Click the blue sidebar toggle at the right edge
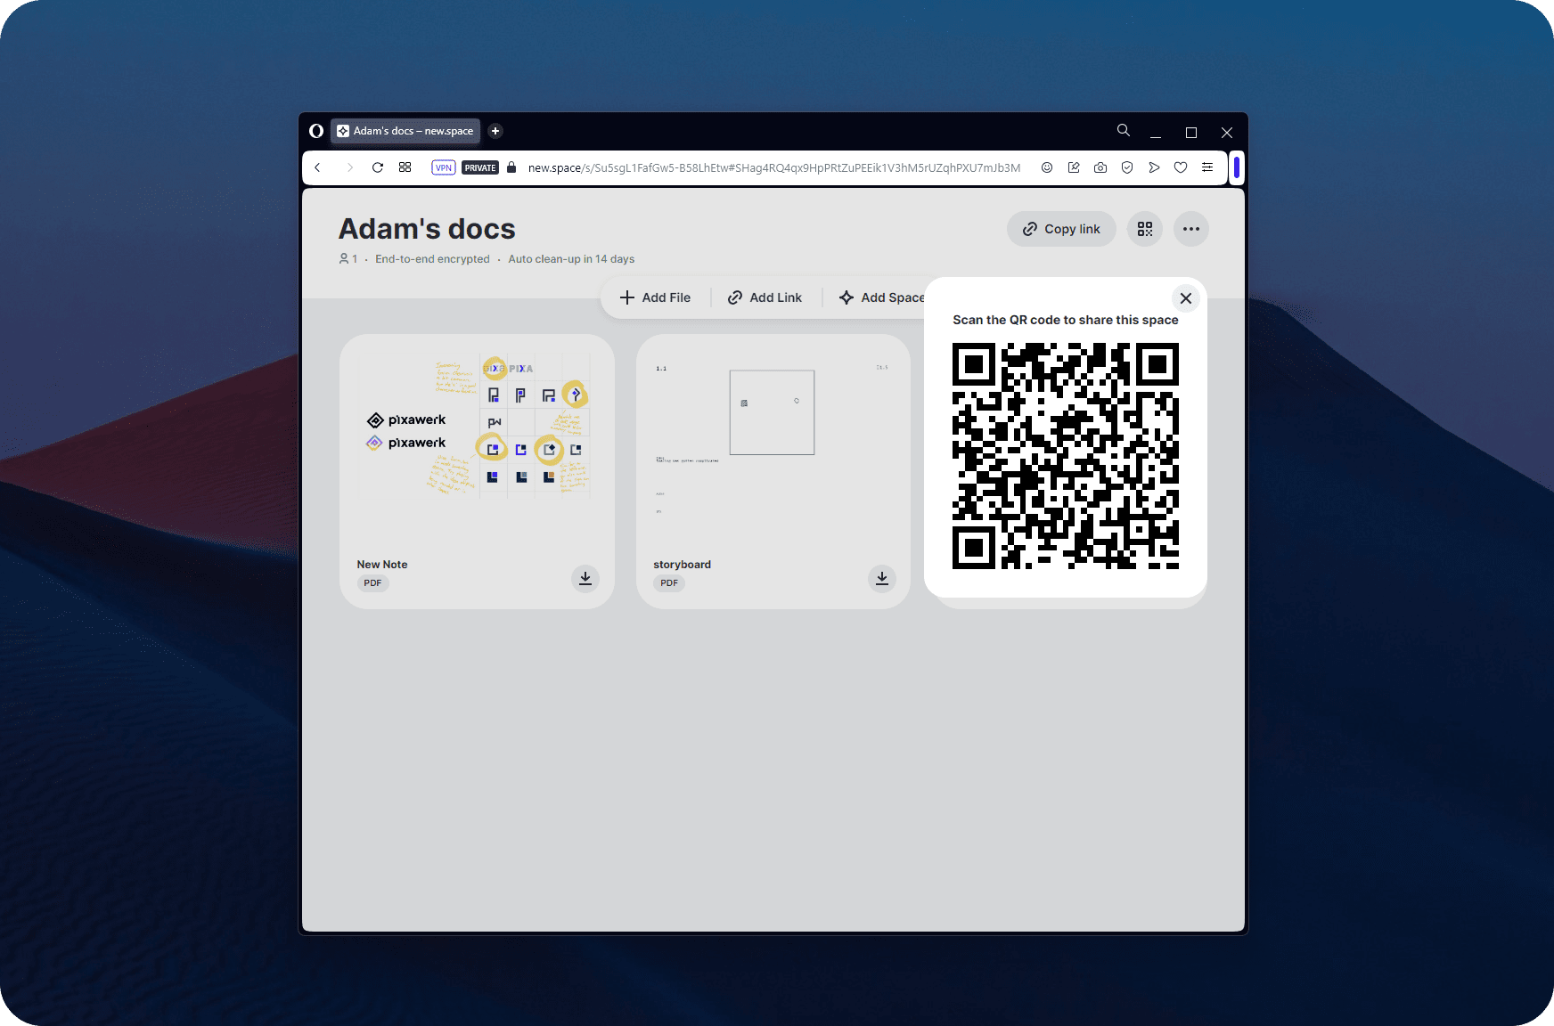1554x1026 pixels. [1237, 167]
